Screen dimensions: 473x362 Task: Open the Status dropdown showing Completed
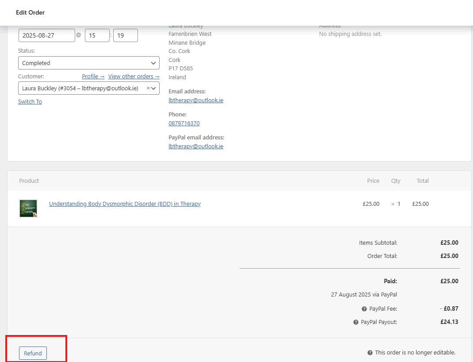click(89, 63)
